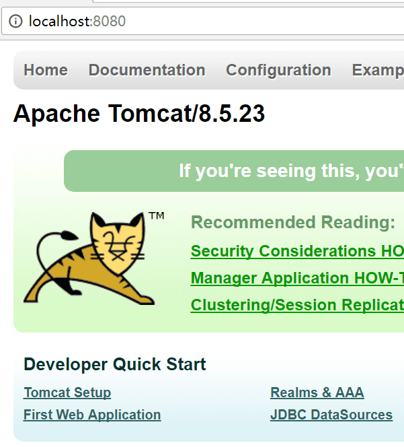
Task: Open the Tomcat Setup link
Action: click(67, 392)
